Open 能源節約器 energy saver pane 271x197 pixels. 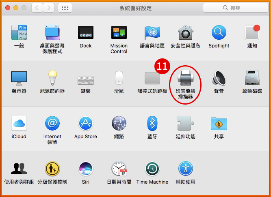coord(52,77)
